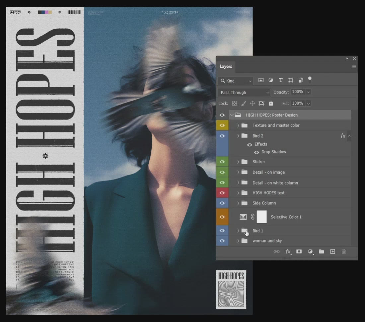Click the link layers icon
Viewport: 365px width, 322px height.
click(x=276, y=252)
